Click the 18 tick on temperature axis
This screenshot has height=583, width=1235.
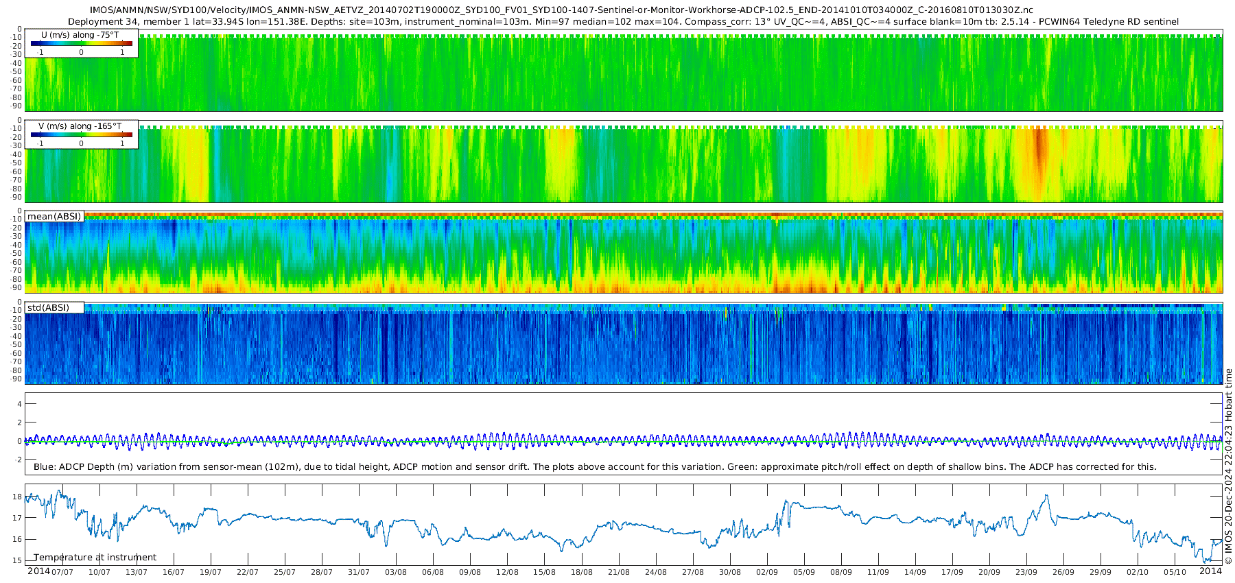(17, 497)
